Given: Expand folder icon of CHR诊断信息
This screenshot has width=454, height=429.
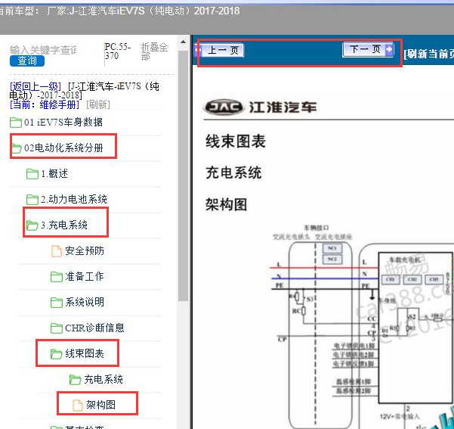Looking at the screenshot, I should 57,328.
